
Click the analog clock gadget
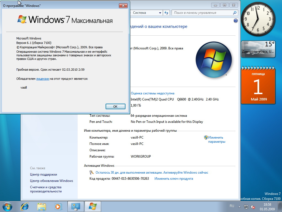258,19
